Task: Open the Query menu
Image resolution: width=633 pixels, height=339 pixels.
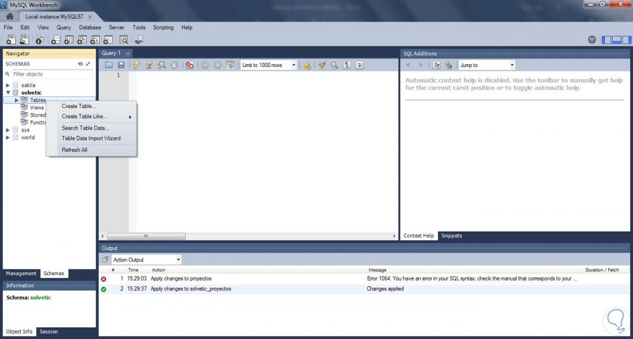Action: (64, 27)
